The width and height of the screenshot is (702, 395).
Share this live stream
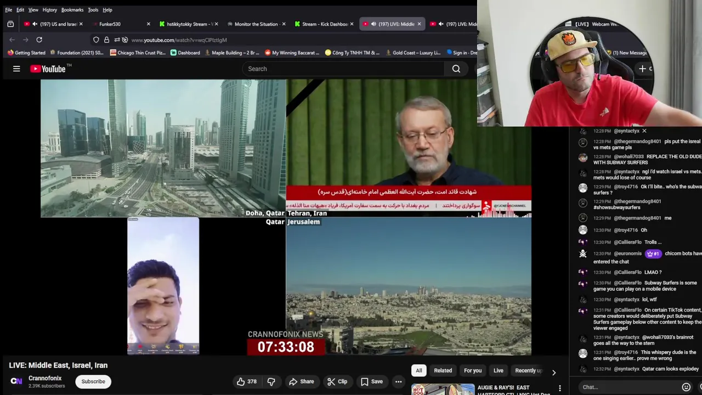(x=302, y=381)
